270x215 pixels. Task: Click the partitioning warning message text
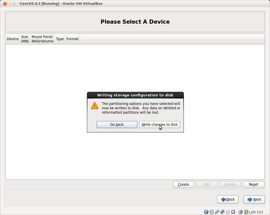(x=141, y=108)
